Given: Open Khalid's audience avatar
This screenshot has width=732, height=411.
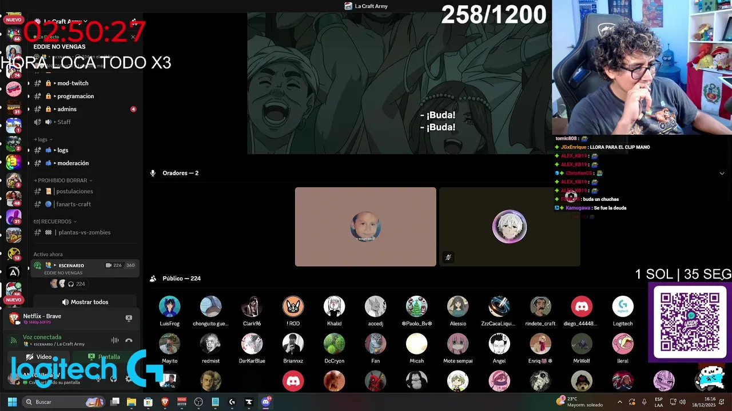Looking at the screenshot, I should click(x=334, y=307).
